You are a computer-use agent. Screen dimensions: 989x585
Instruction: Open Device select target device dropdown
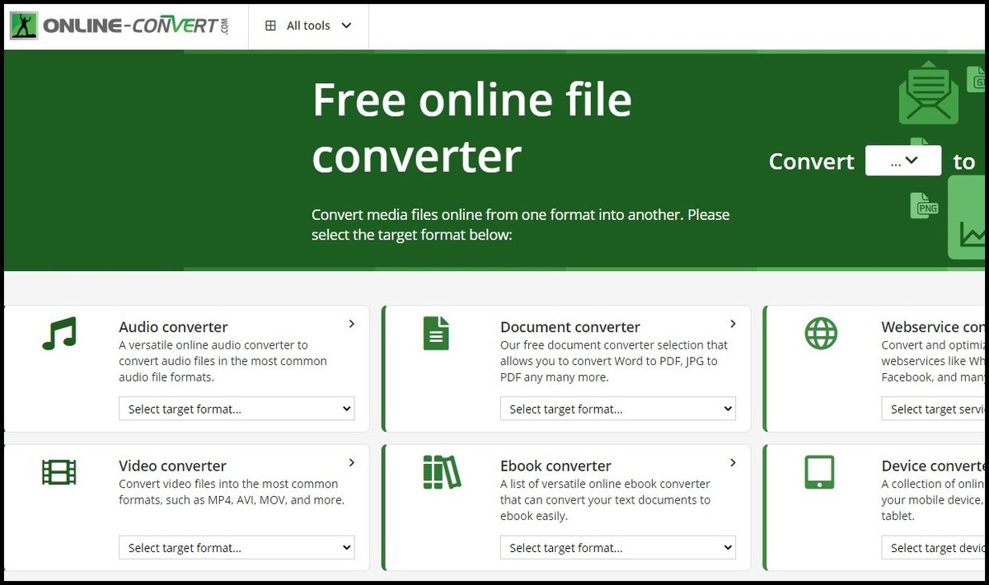pos(933,548)
